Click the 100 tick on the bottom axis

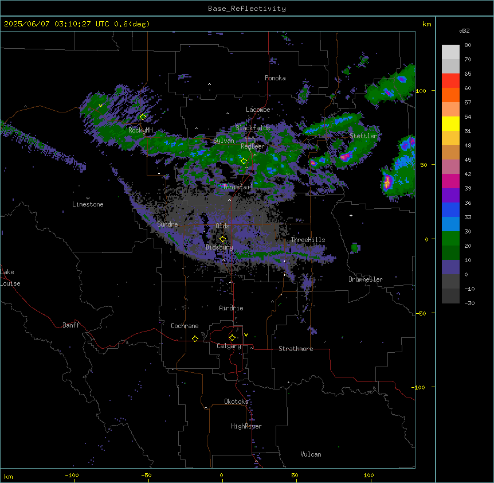click(x=368, y=475)
